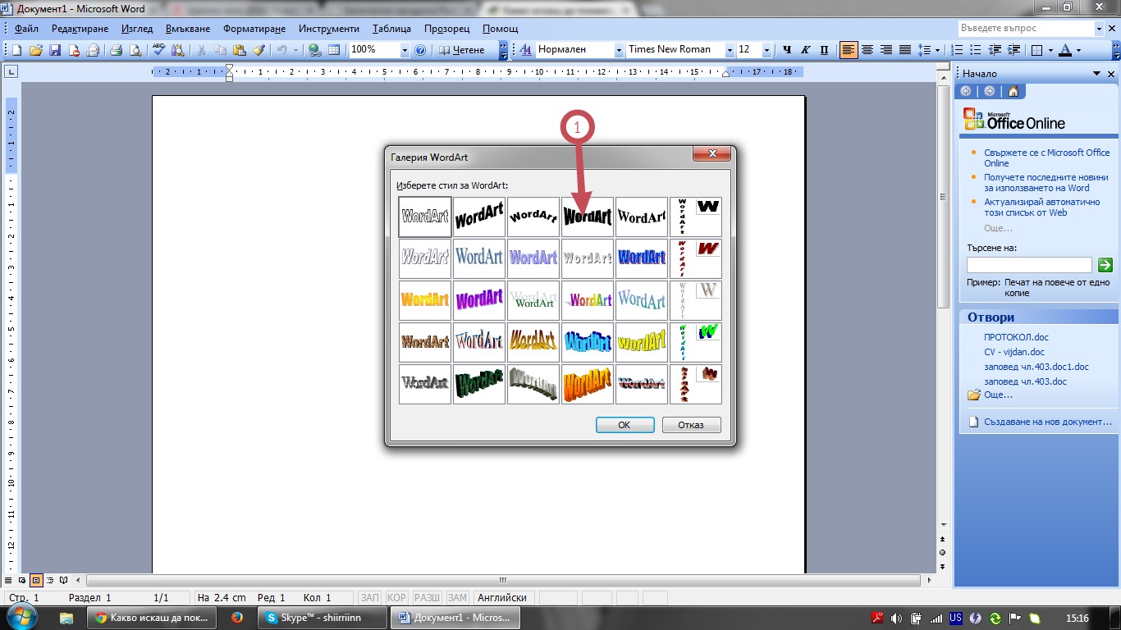Click the Styles and Formatting icon

click(525, 50)
